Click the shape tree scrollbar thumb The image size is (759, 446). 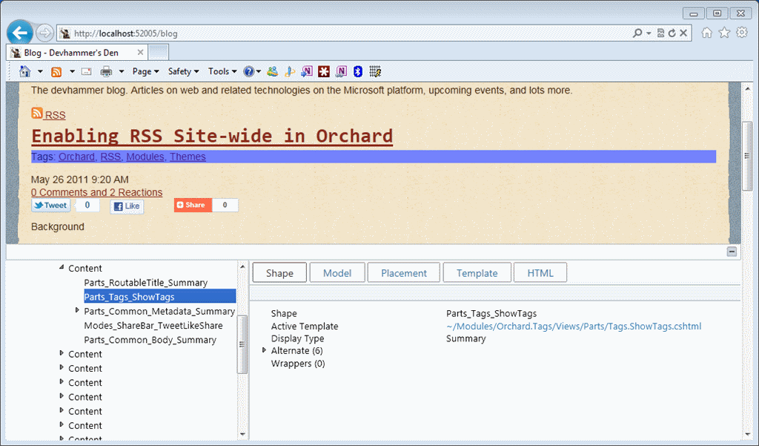pos(242,344)
